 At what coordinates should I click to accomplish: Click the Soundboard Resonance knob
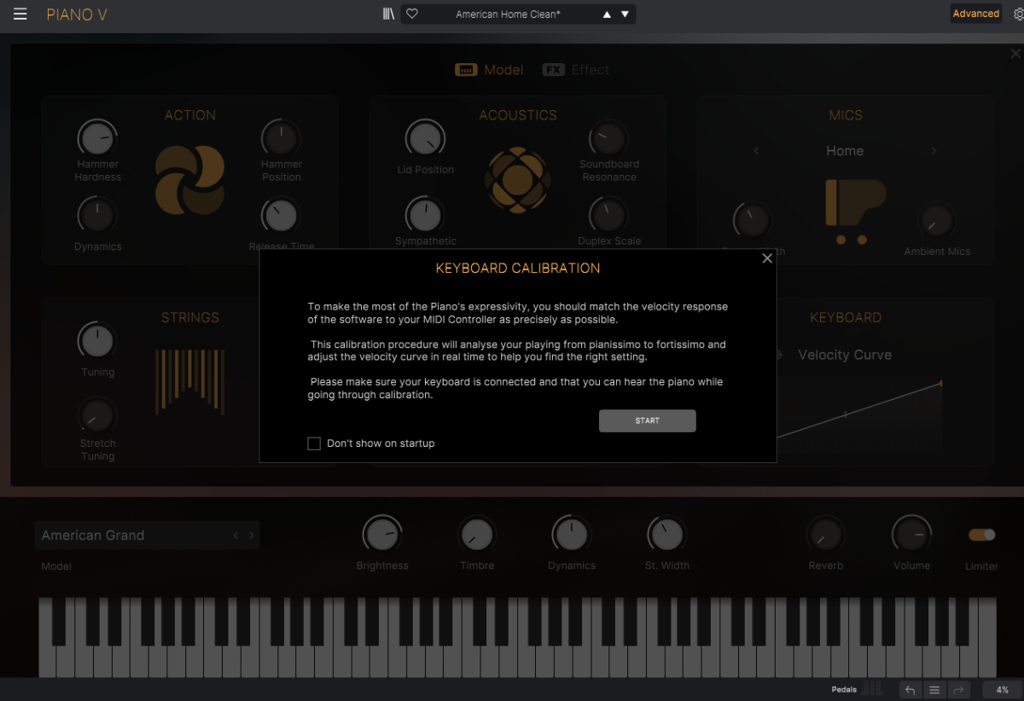point(608,137)
